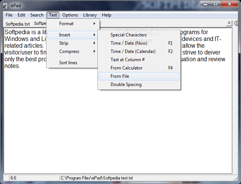Switch to the Softpedia.txt tab

[x=18, y=24]
